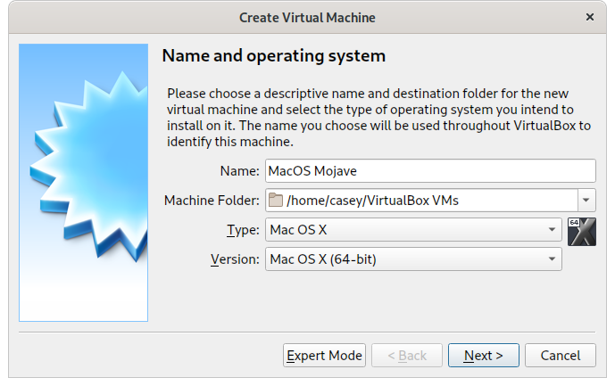Close the Create Virtual Machine dialog
This screenshot has height=386, width=615.
(x=589, y=17)
